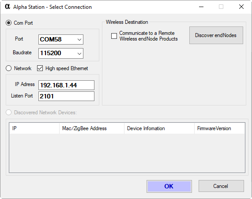The image size is (252, 199).
Task: Sort by the IP column header
Action: coord(34,128)
